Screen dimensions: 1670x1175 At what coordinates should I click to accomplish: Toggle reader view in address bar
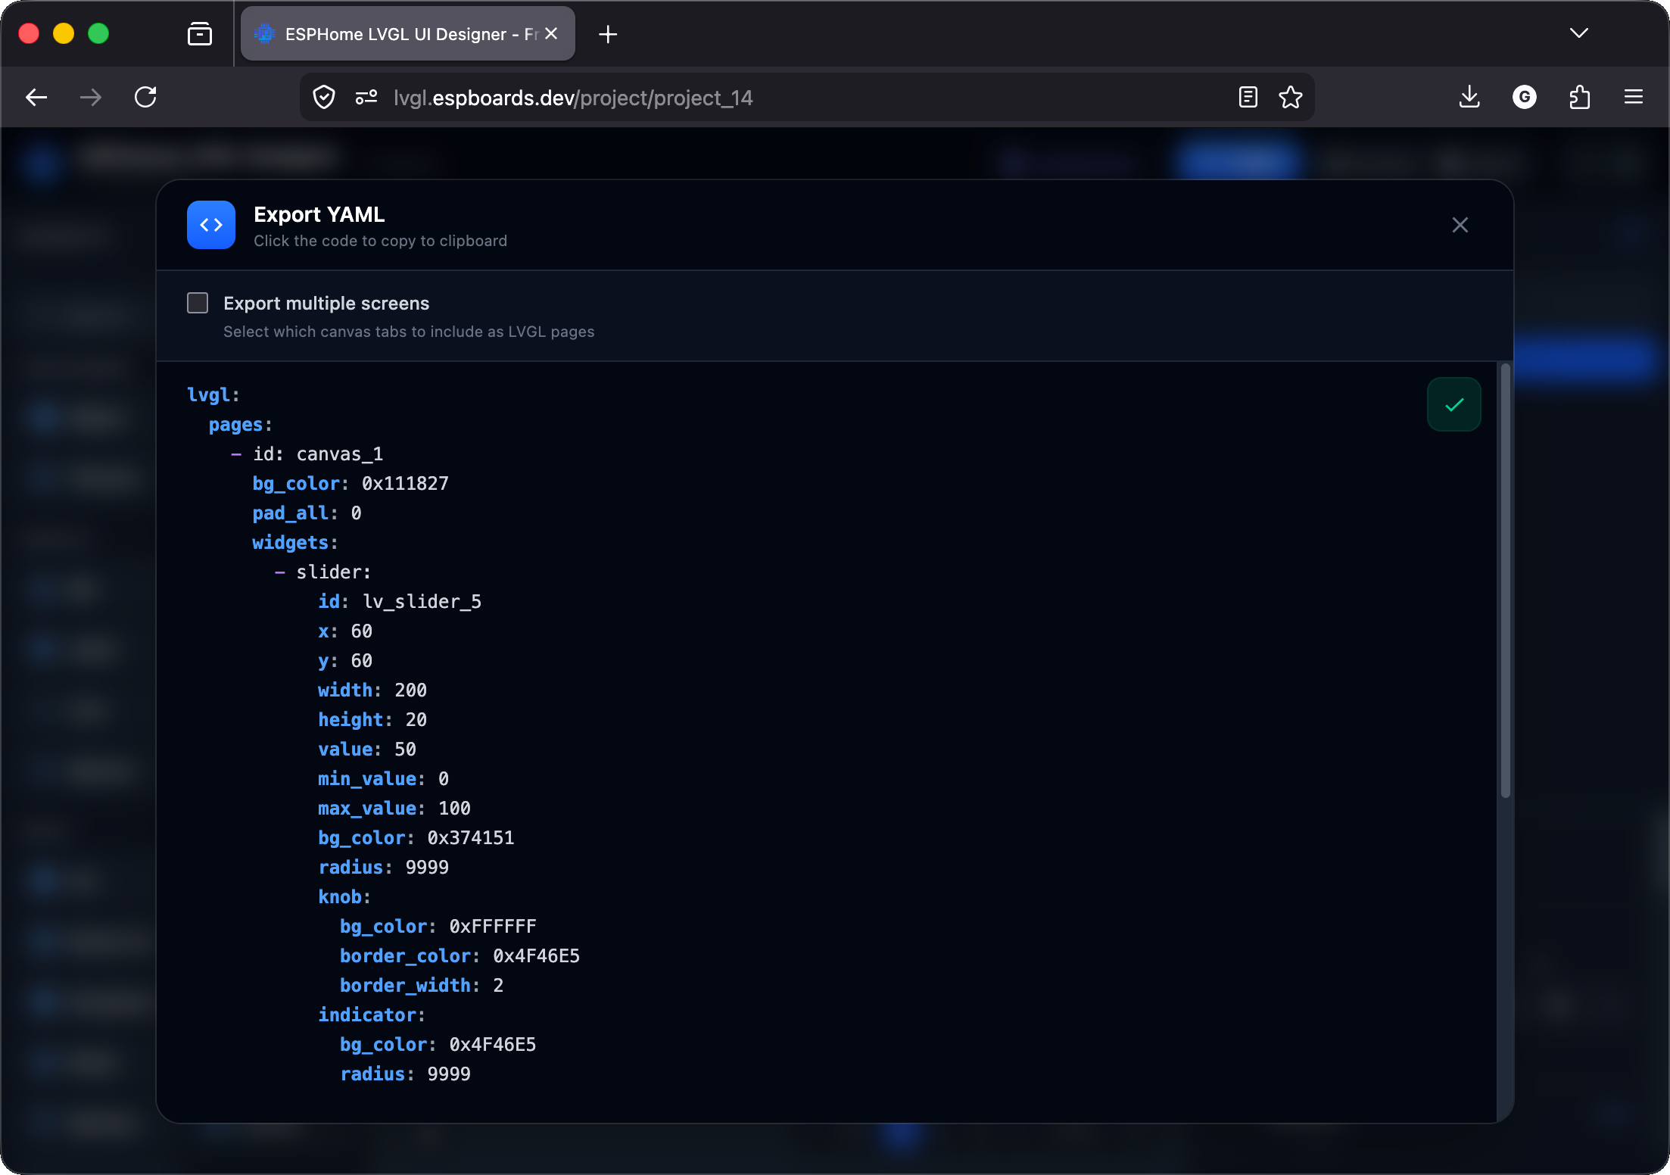point(1248,97)
